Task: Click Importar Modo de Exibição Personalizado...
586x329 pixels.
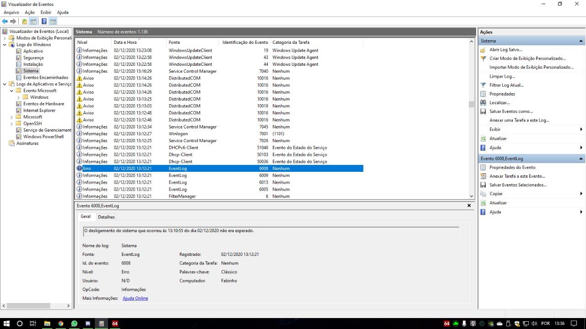Action: pyautogui.click(x=531, y=67)
